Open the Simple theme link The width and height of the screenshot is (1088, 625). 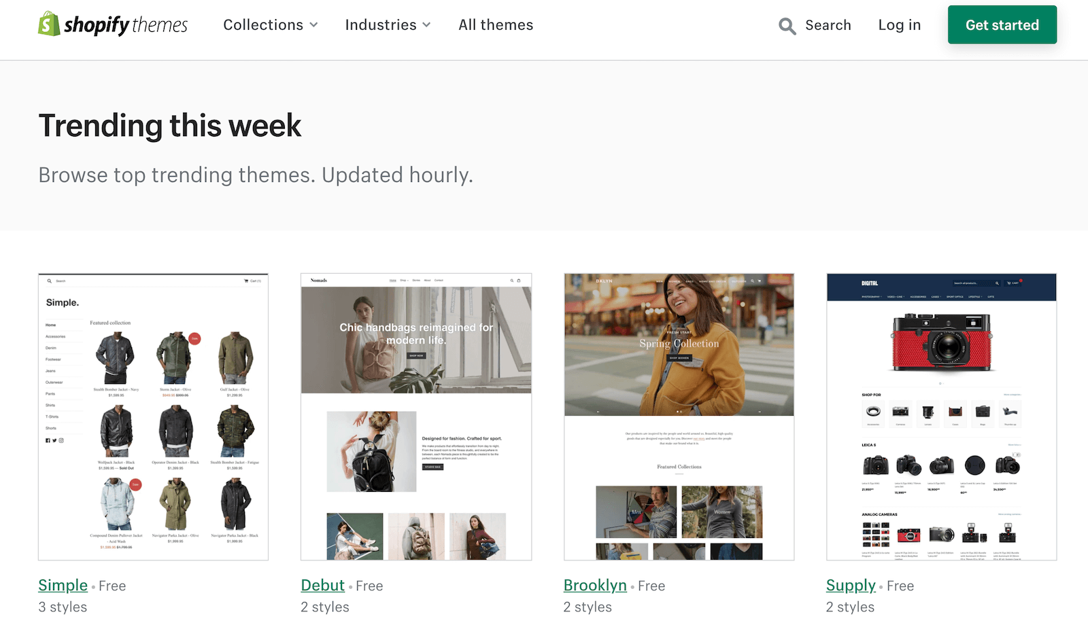[x=62, y=585]
